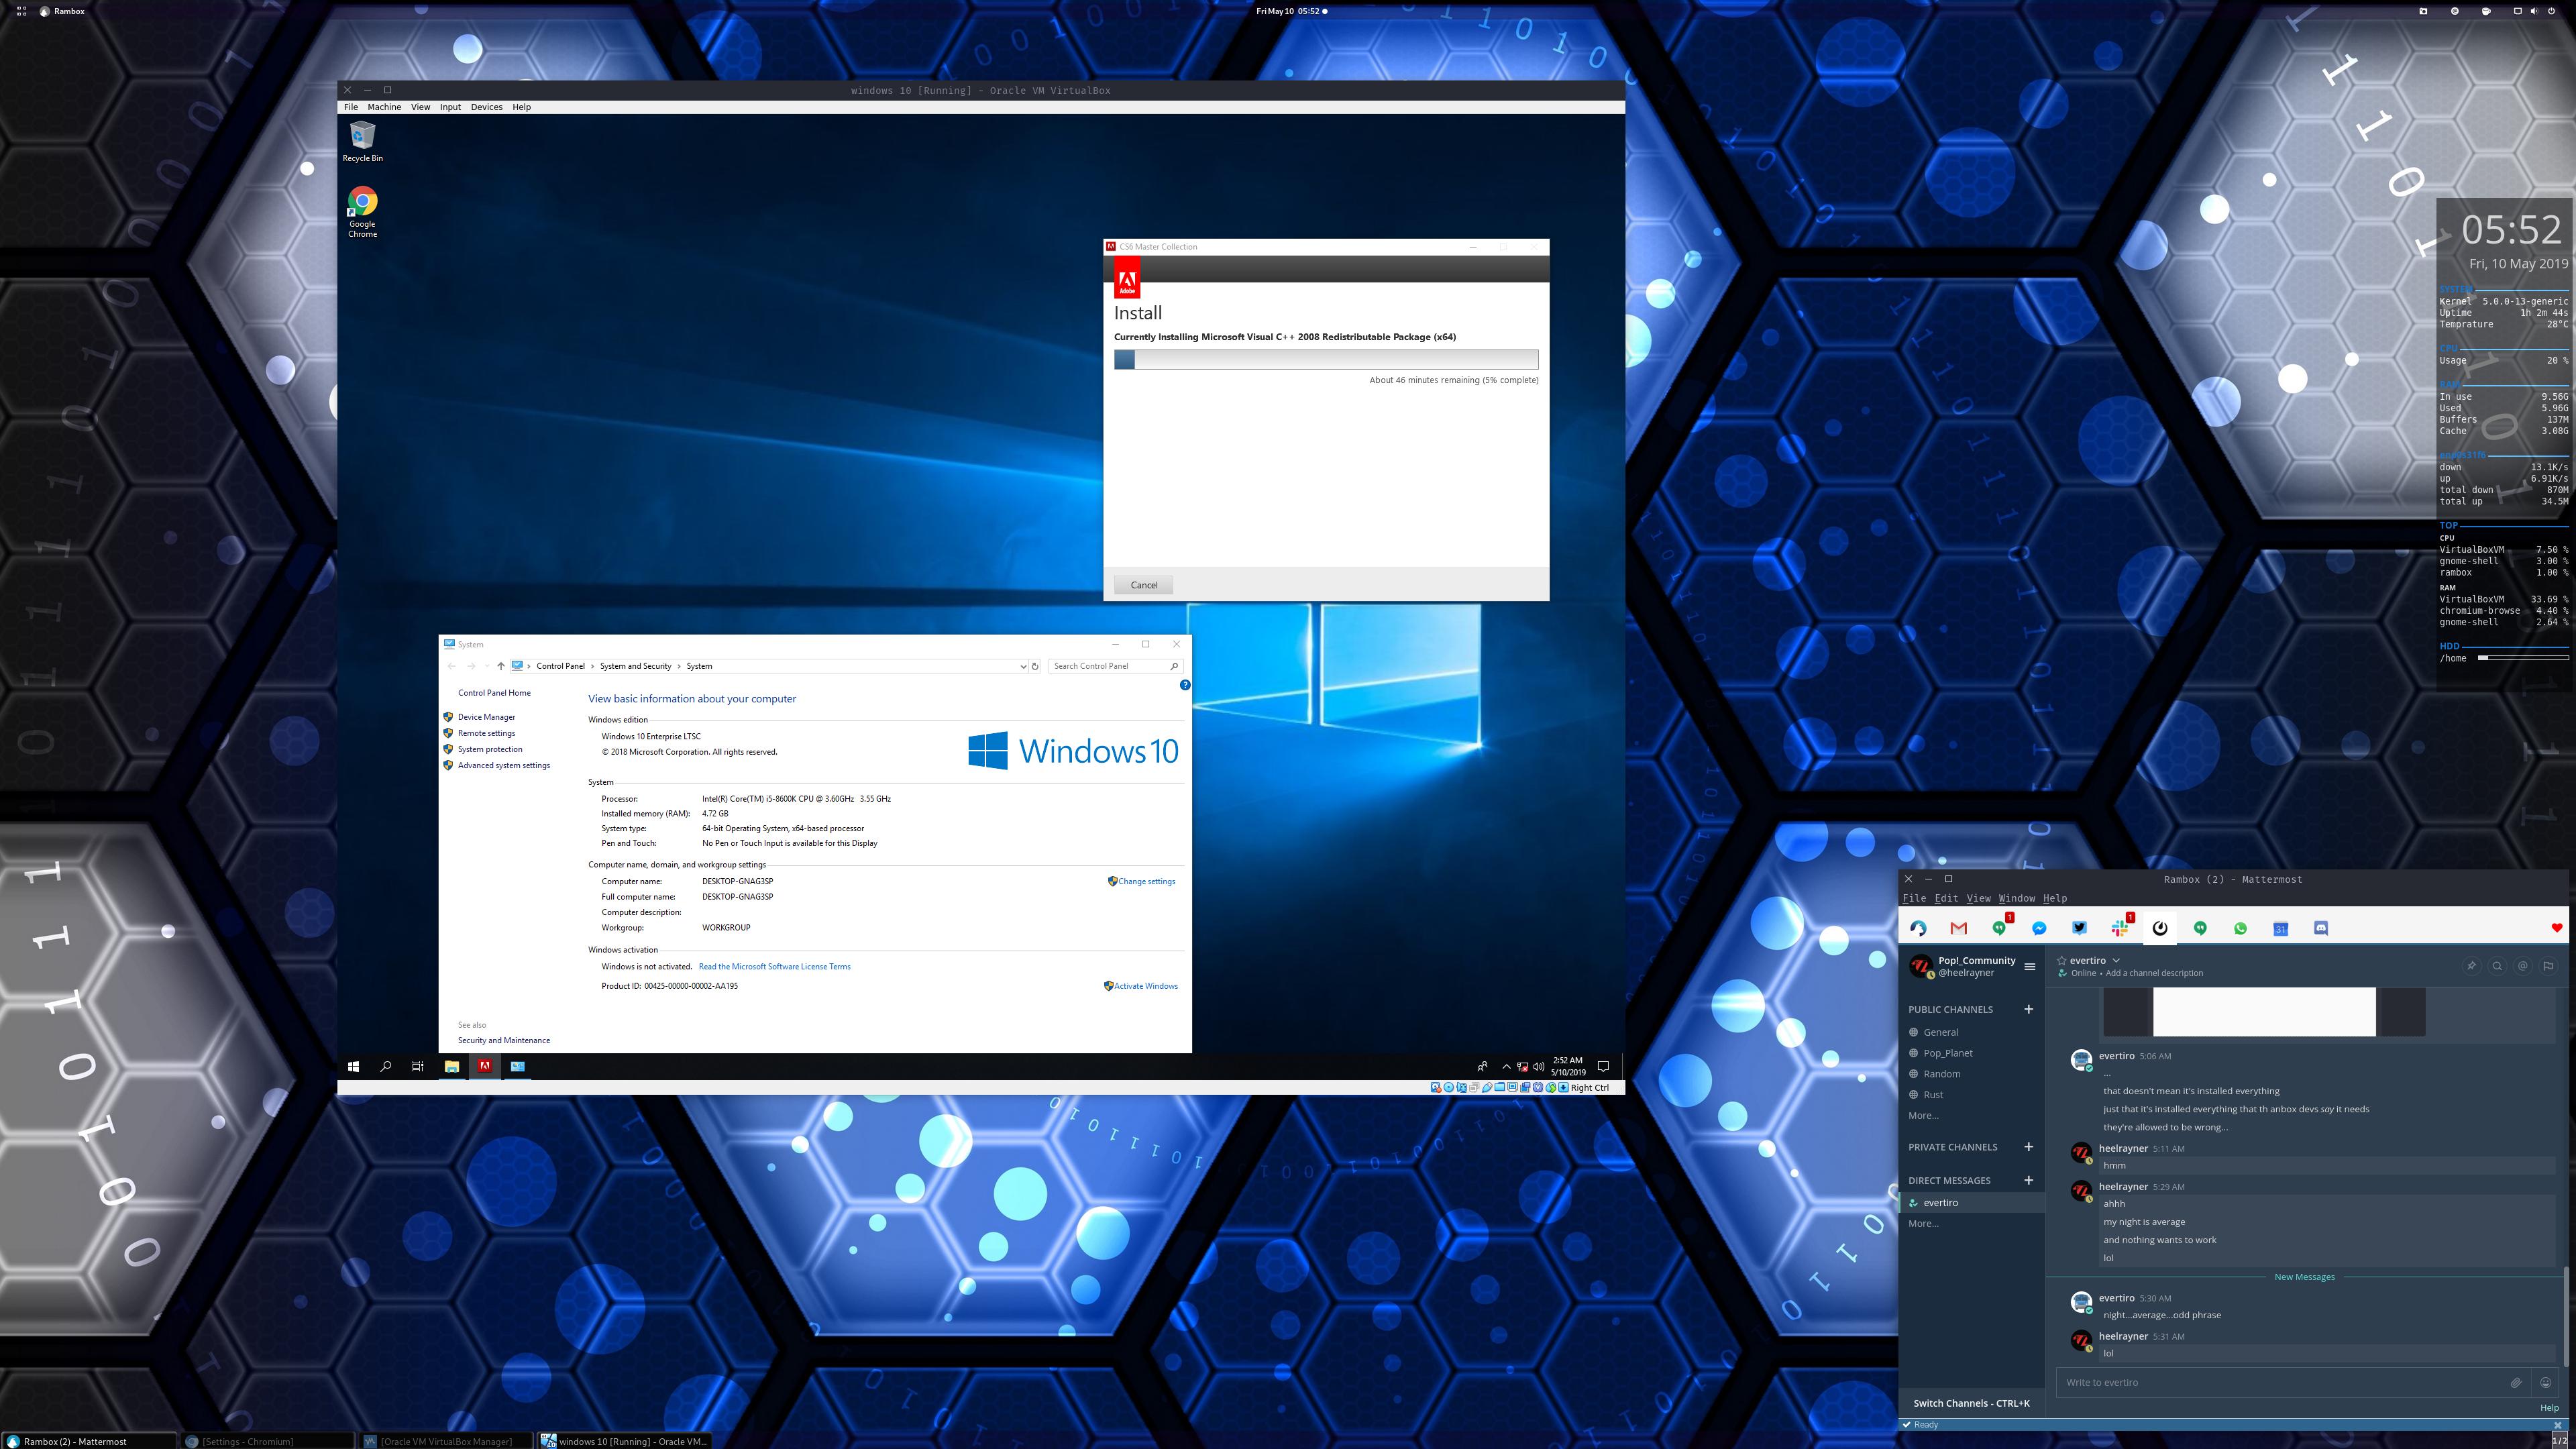Attach a file to the Mattermost message
The height and width of the screenshot is (1449, 2576).
2515,1383
